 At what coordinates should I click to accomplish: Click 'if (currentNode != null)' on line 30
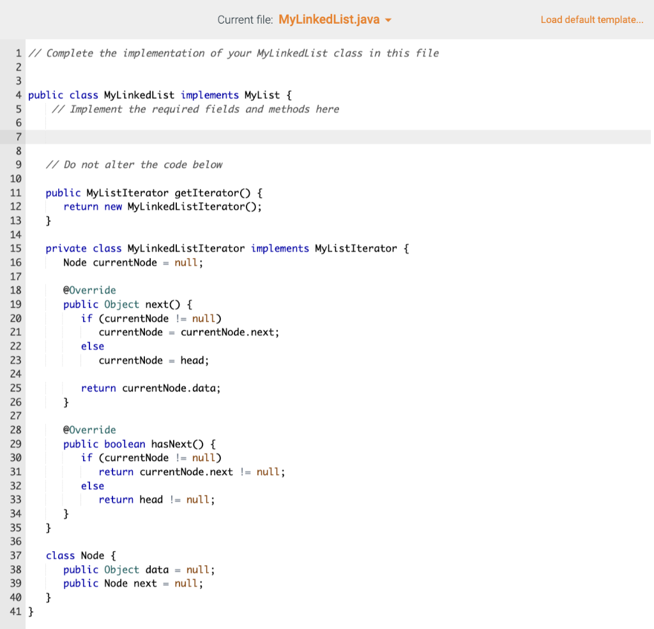coord(151,458)
